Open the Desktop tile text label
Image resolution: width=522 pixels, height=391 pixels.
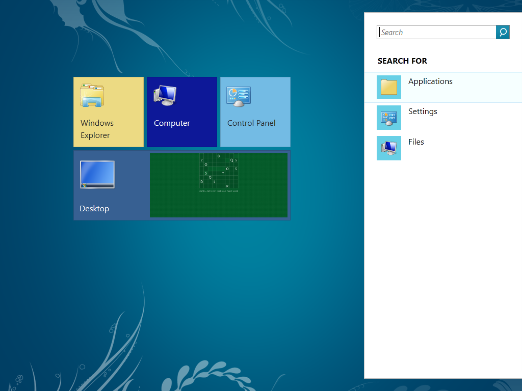pos(94,209)
